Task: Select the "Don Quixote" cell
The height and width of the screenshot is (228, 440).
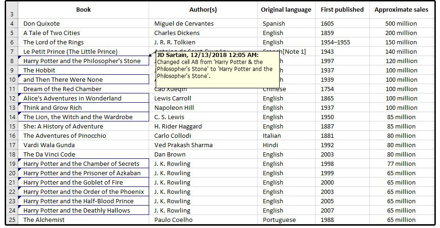Action: pyautogui.click(x=42, y=23)
